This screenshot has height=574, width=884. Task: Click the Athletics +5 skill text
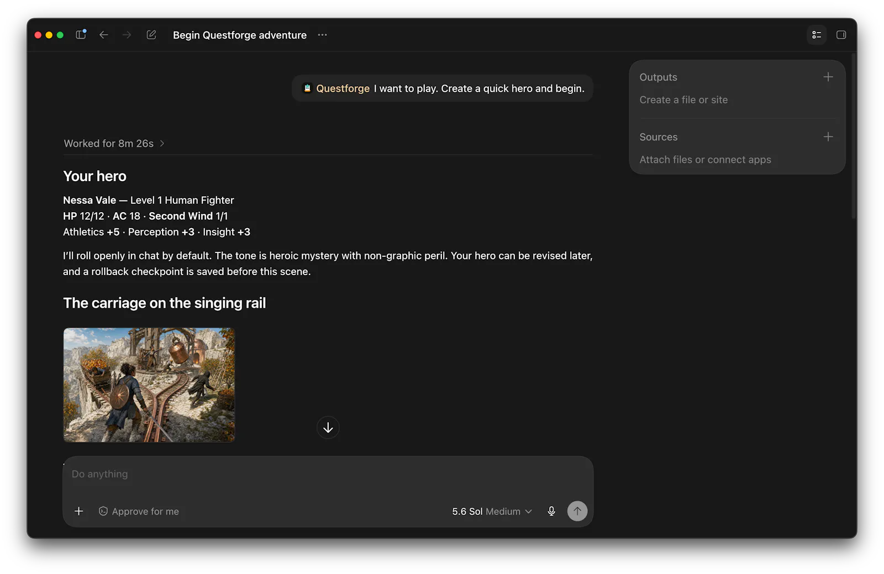[x=91, y=232]
